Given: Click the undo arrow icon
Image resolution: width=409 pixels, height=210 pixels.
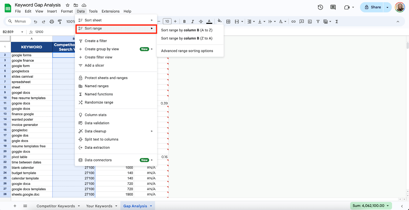Looking at the screenshot, I should 36,22.
